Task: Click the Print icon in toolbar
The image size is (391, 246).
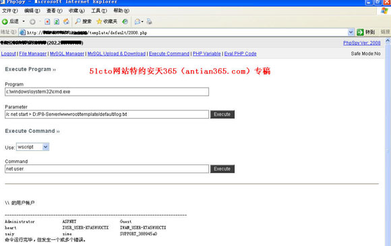Action: [x=150, y=22]
